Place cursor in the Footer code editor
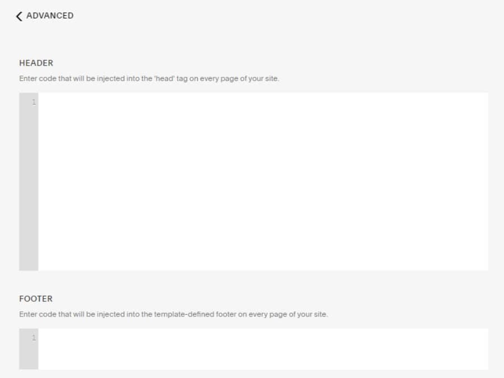Viewport: 504px width, 378px height. (x=263, y=348)
